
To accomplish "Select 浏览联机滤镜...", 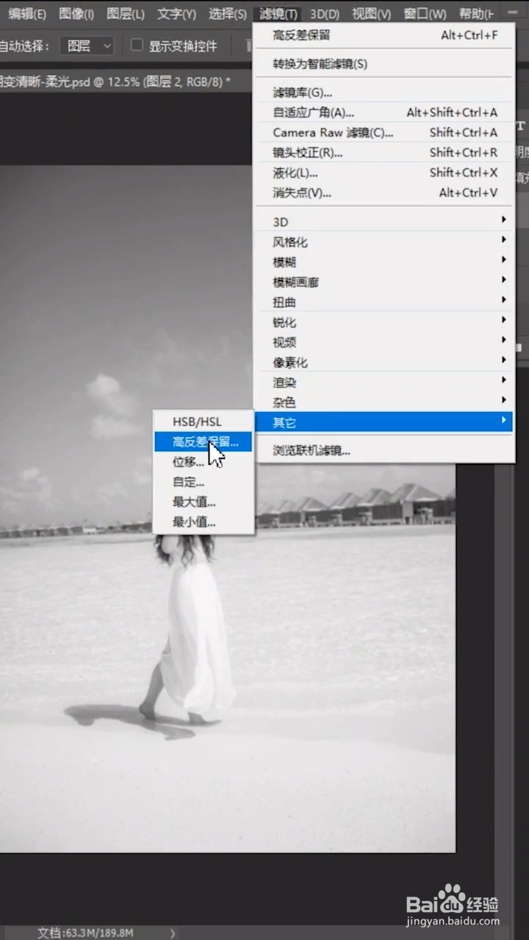I will 384,451.
